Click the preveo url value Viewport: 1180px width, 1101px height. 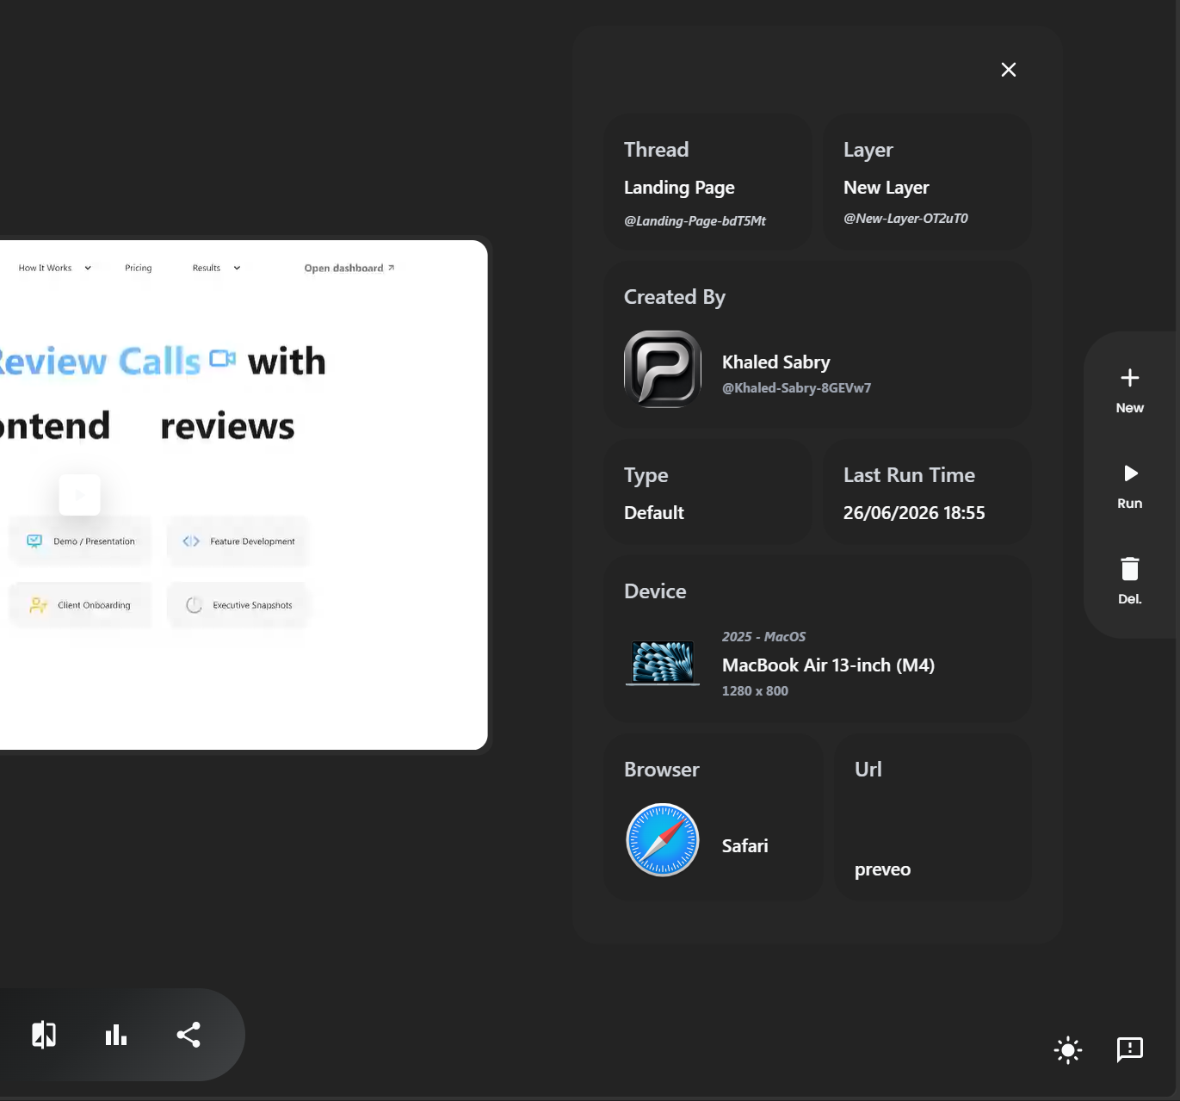pyautogui.click(x=882, y=869)
